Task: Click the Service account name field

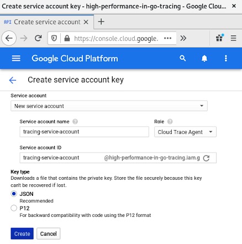Action: pos(84,132)
